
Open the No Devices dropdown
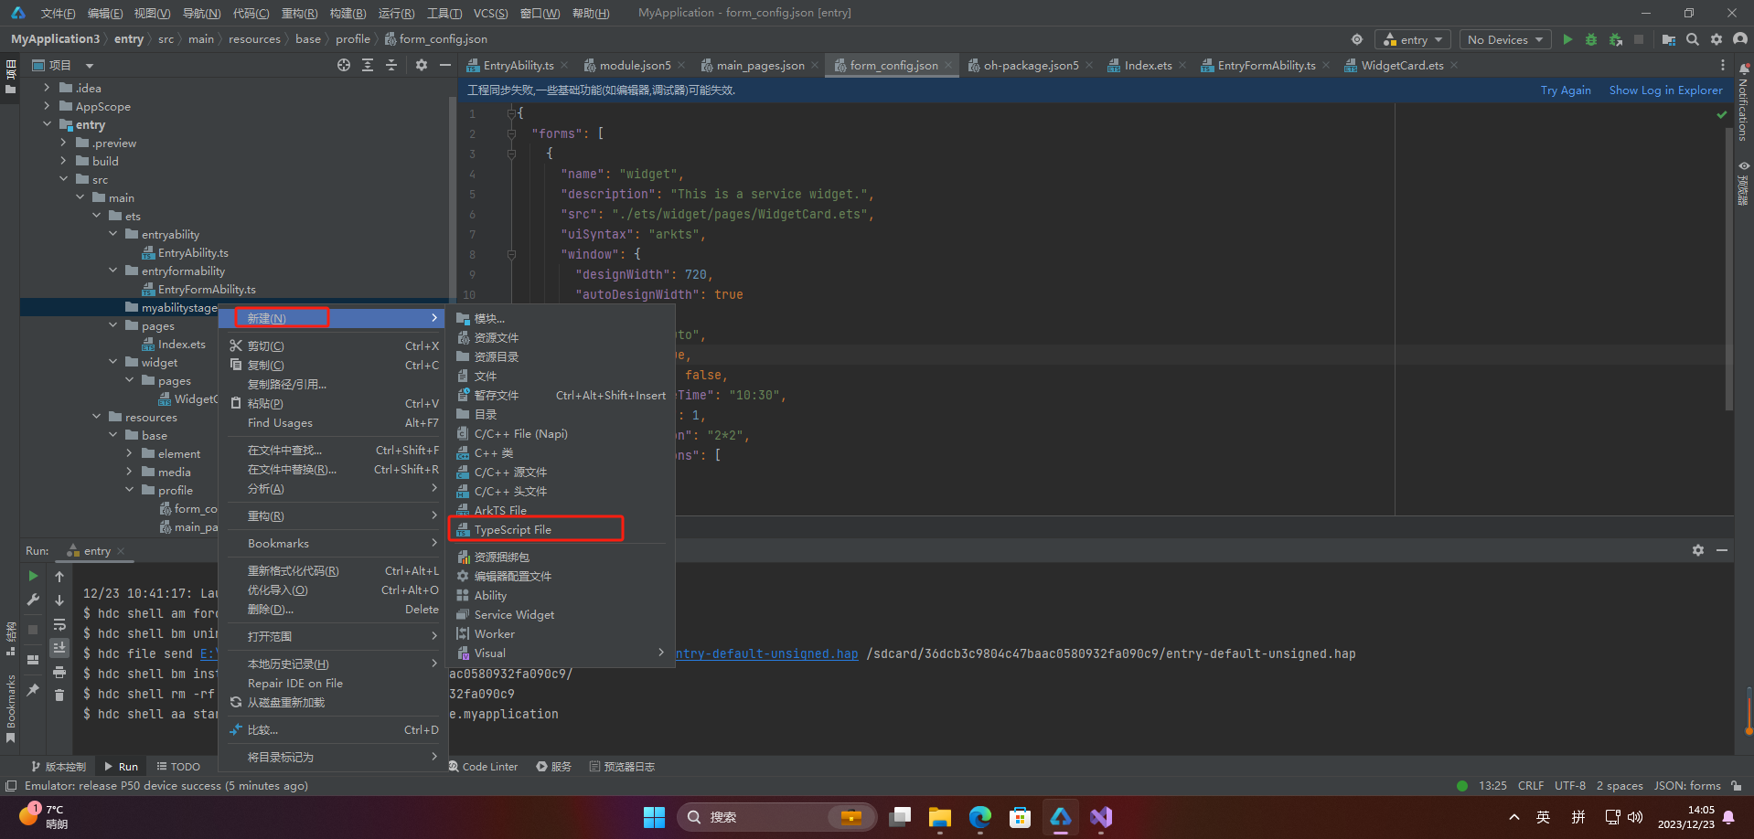(1504, 39)
